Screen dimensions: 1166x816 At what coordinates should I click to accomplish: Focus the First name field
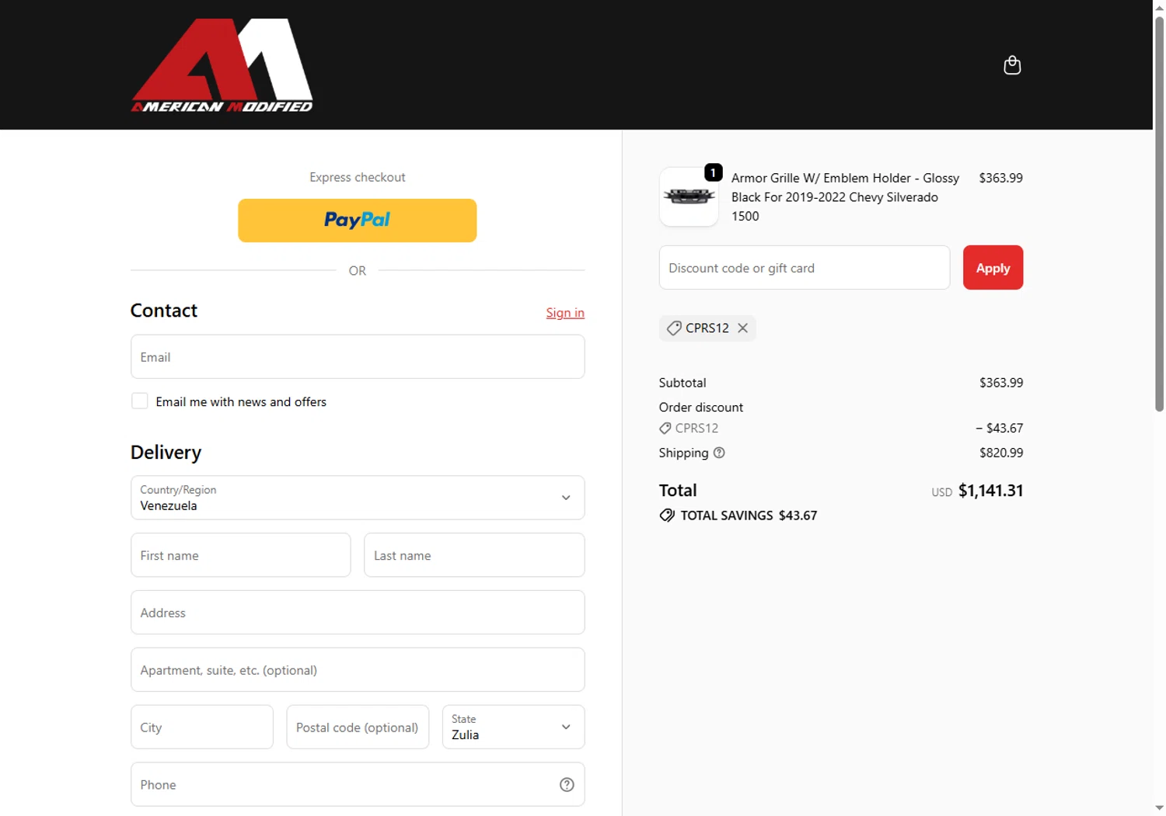(241, 555)
